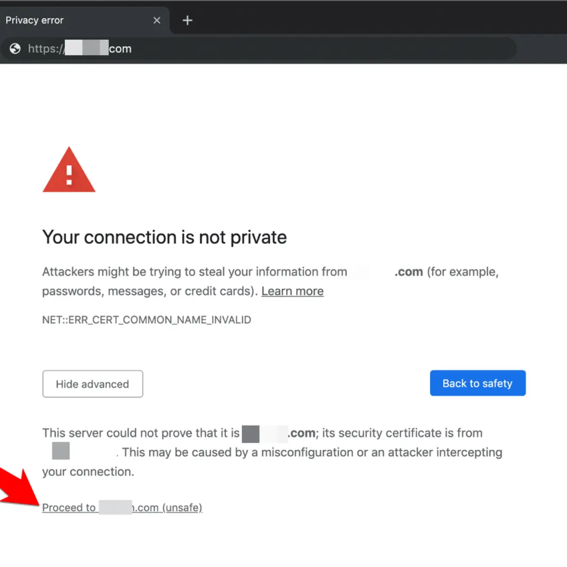Click the red warning triangle icon
This screenshot has width=567, height=567.
point(69,170)
